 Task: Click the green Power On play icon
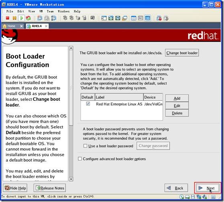coord(22,18)
